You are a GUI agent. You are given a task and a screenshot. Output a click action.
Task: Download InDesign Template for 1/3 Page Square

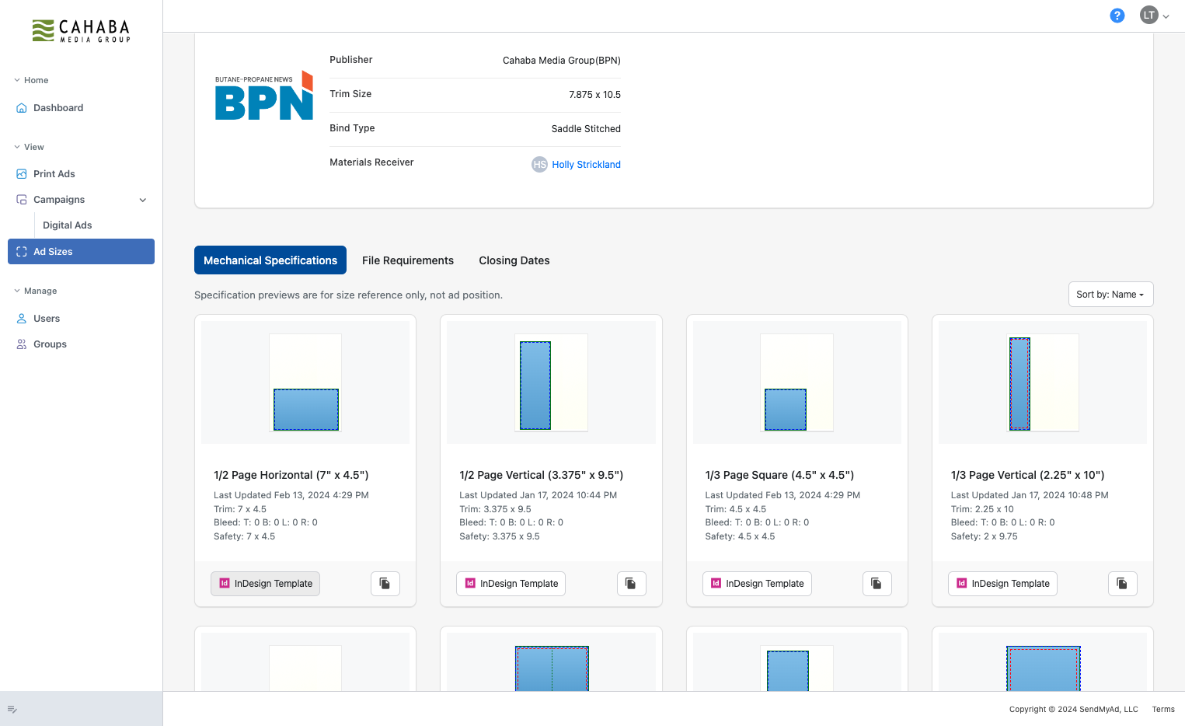757,584
